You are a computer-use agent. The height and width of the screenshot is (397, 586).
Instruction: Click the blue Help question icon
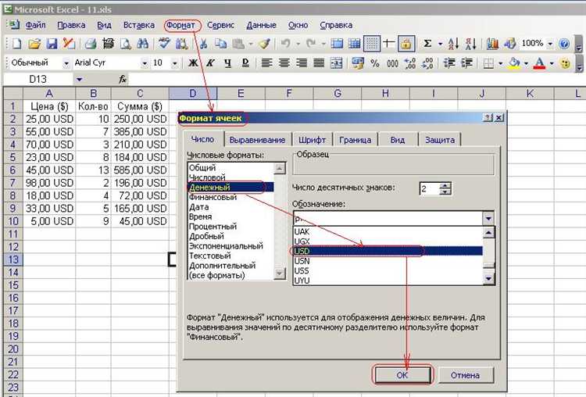point(564,44)
